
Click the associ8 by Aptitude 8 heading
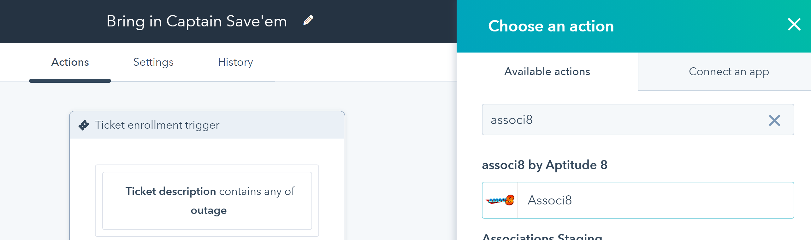tap(545, 165)
